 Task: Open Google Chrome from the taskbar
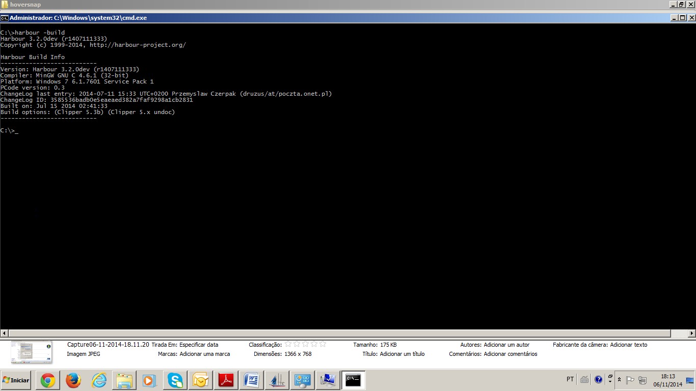point(48,380)
